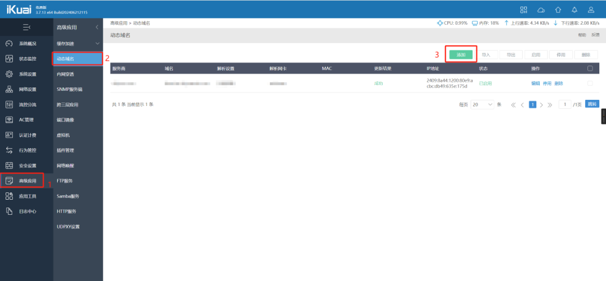
Task: Open 流控分流 via its sliders icon
Action: [x=10, y=104]
